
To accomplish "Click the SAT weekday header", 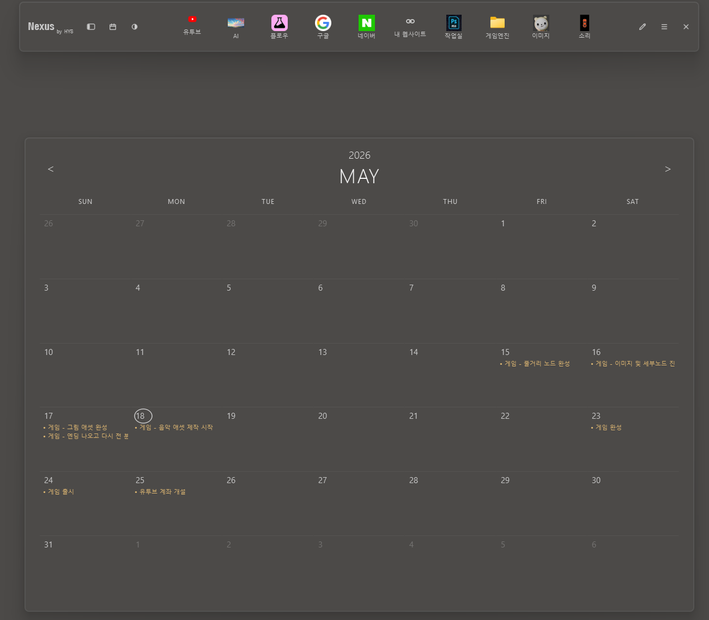I will pyautogui.click(x=633, y=202).
